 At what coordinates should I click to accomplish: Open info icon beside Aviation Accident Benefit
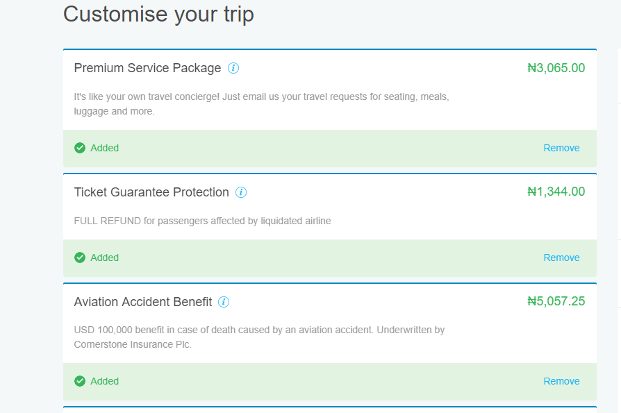point(224,302)
